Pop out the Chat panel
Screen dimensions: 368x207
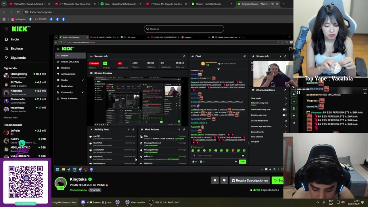(244, 56)
